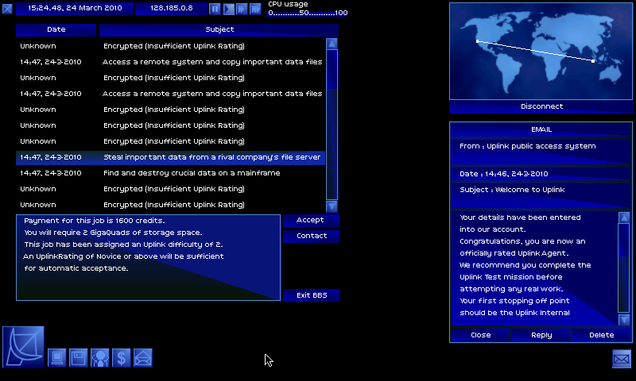Click the email Date: 14:46 line
636x381 pixels.
[541, 174]
